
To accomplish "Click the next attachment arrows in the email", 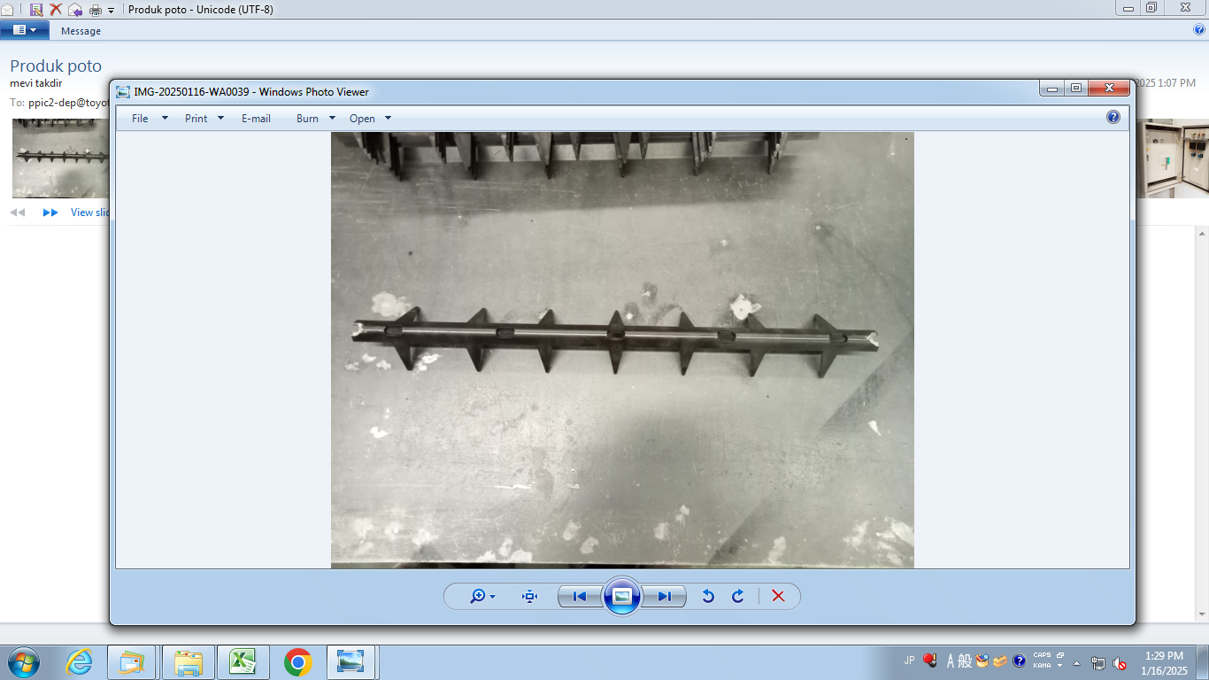I will 50,212.
